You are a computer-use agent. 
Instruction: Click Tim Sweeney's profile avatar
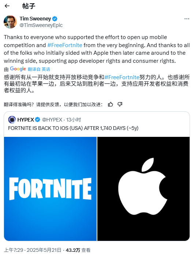[x=10, y=22]
